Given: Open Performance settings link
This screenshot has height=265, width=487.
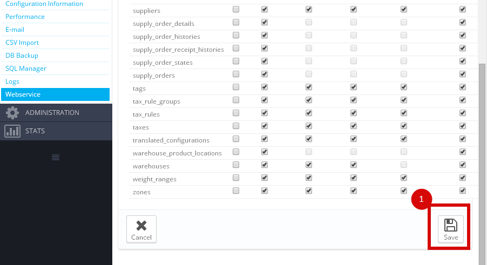Looking at the screenshot, I should click(x=25, y=17).
